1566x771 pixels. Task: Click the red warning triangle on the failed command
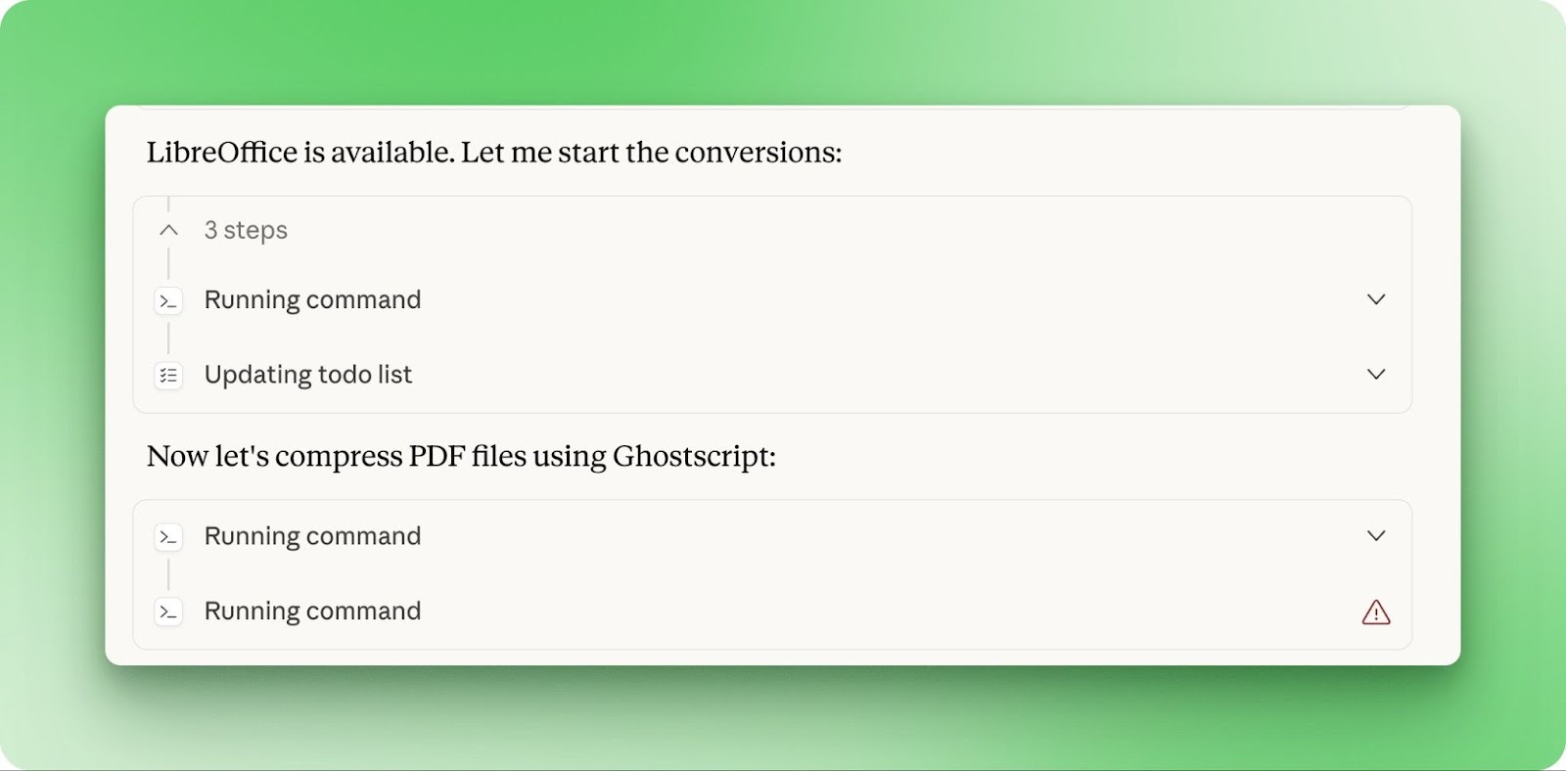coord(1376,612)
